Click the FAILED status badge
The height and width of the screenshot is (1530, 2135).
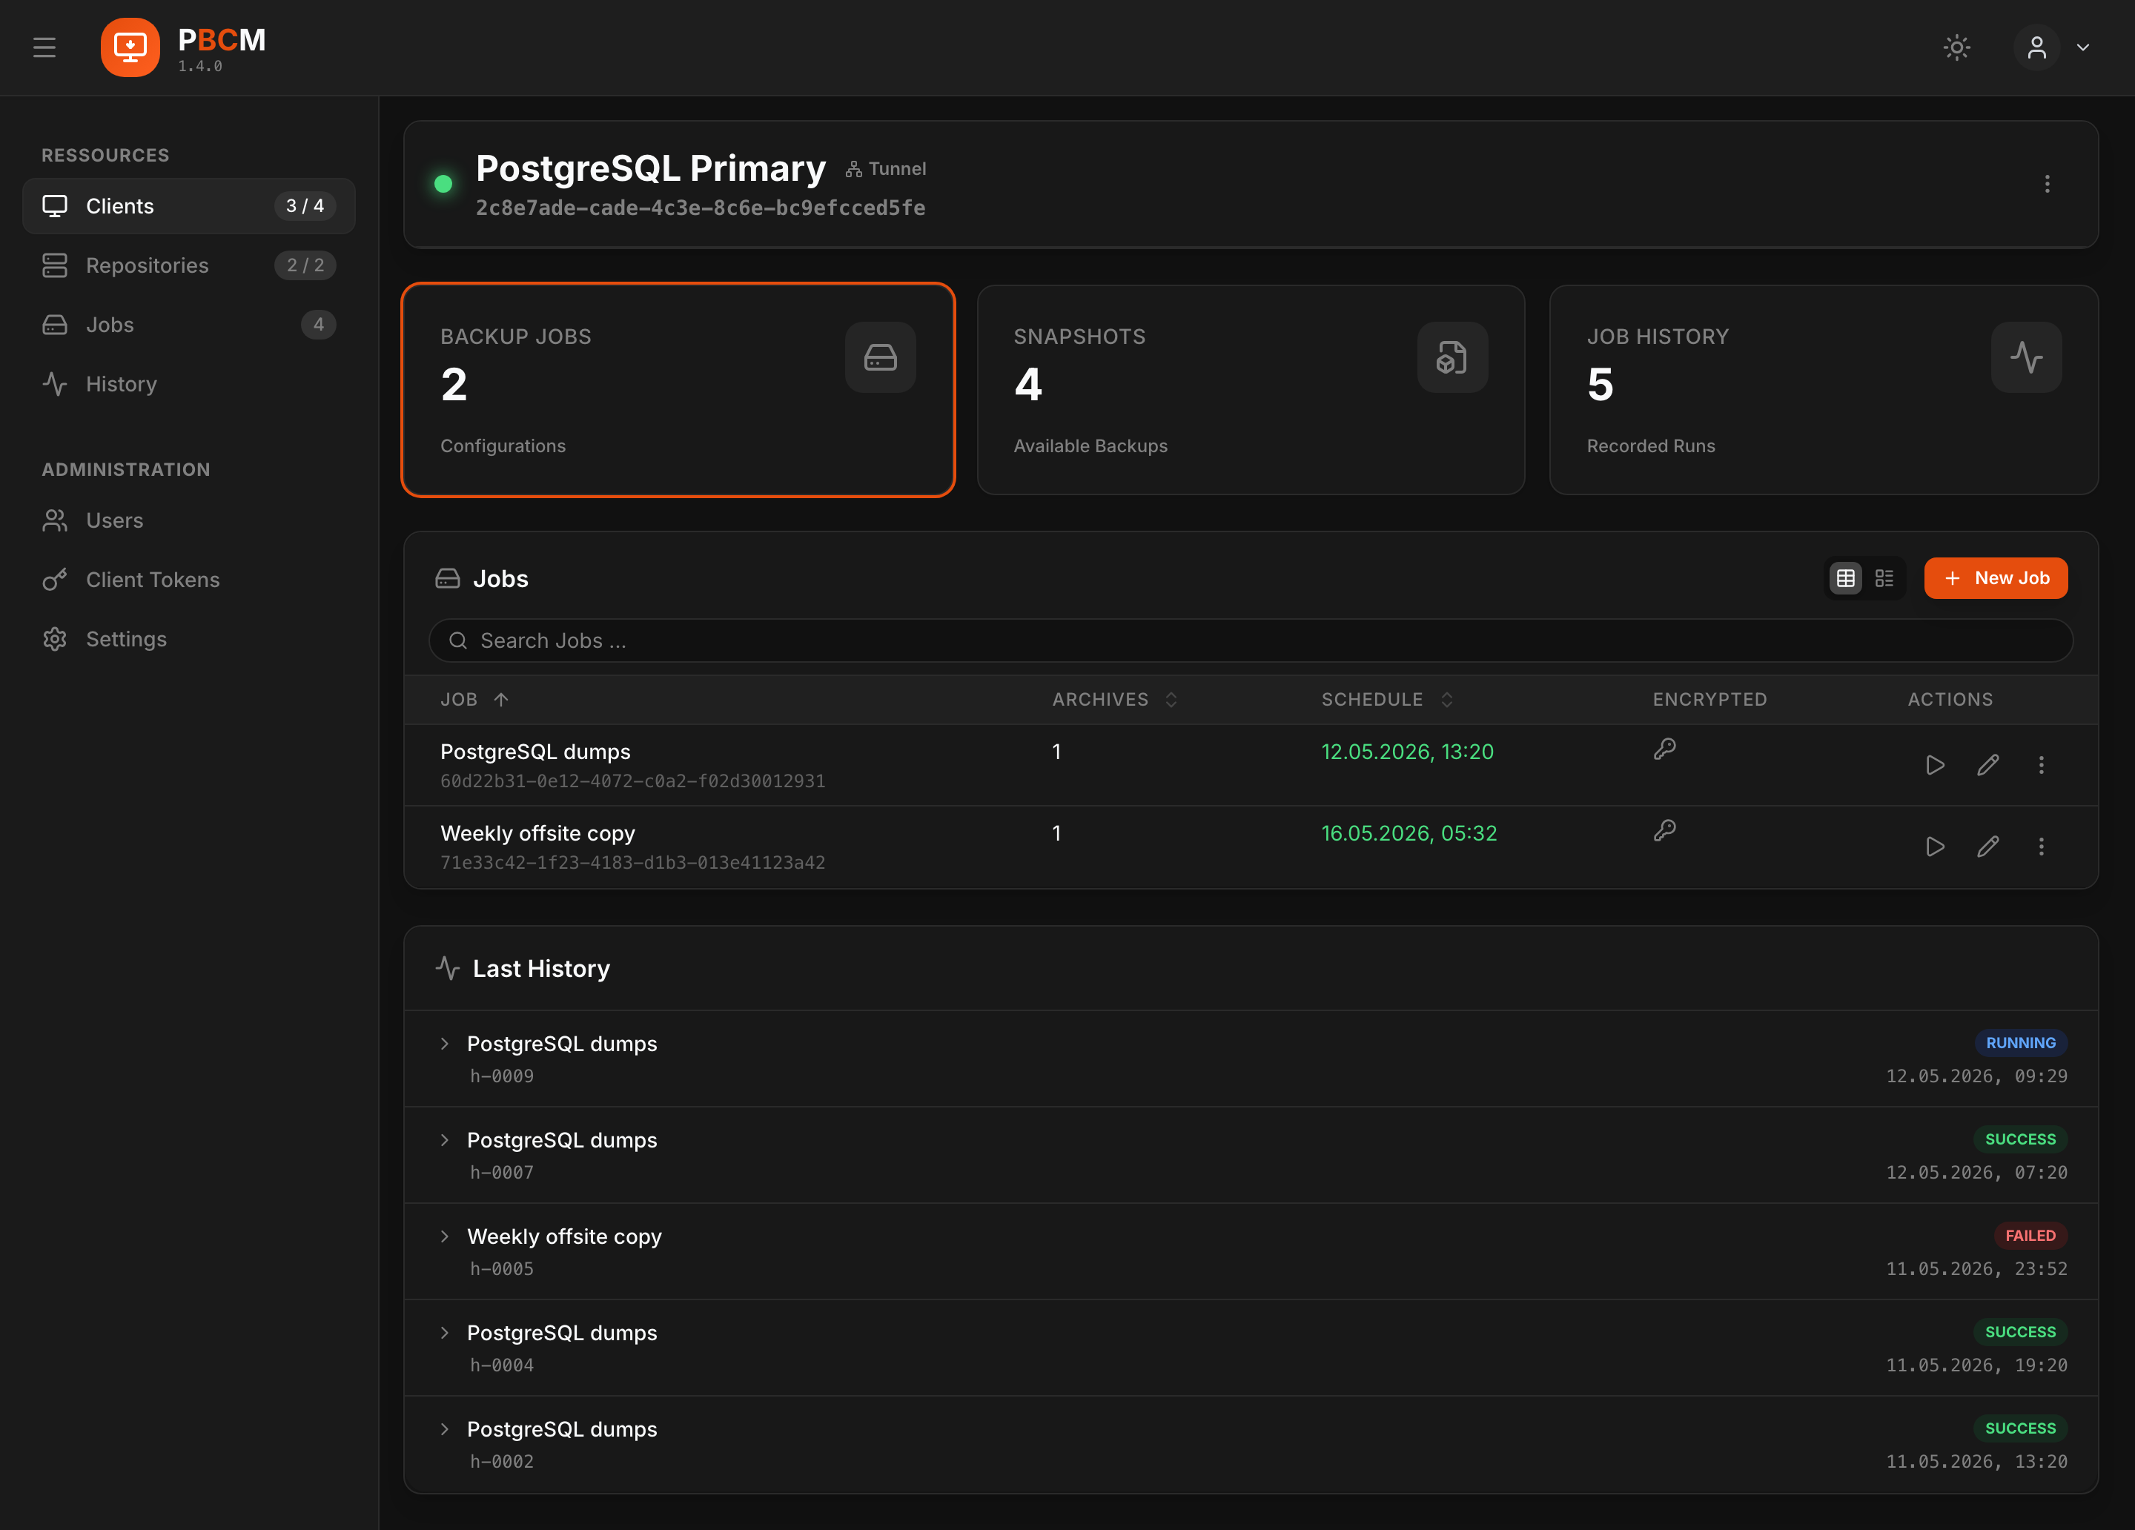(x=2030, y=1235)
